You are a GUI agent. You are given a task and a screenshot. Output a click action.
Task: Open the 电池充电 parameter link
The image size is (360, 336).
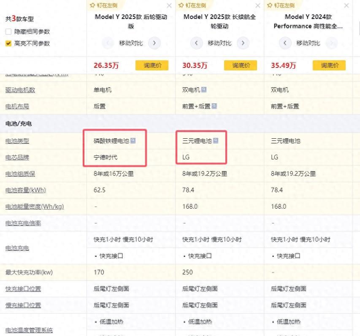point(17,248)
